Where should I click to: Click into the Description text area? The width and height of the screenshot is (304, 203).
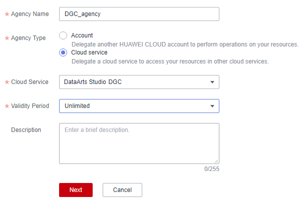pyautogui.click(x=139, y=143)
